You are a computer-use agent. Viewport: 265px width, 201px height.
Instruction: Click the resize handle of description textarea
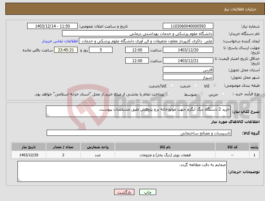(x=48, y=115)
